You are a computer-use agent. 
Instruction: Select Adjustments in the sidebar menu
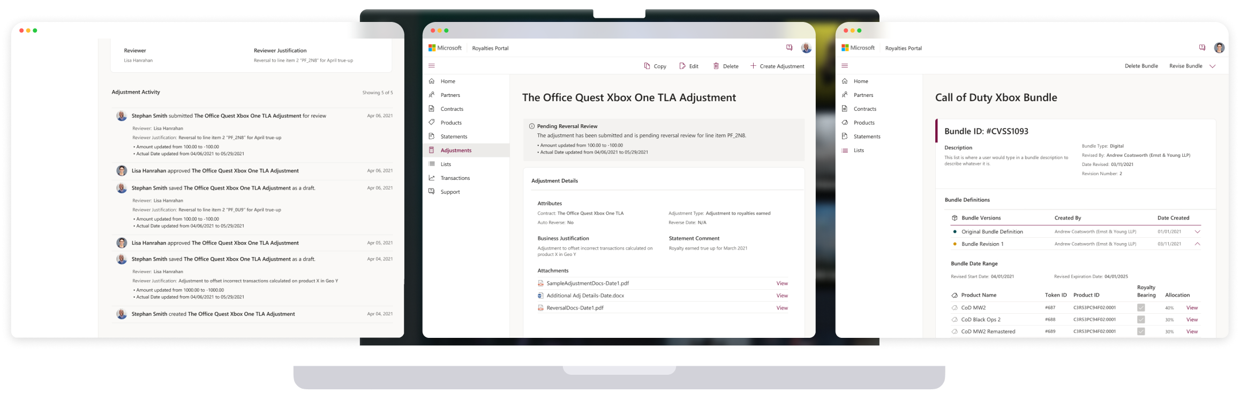(x=455, y=150)
